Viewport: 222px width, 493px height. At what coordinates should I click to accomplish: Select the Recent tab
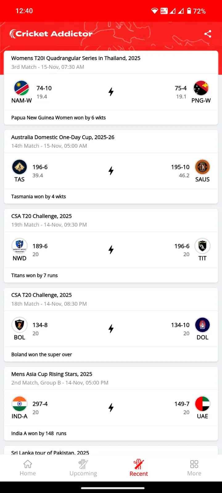(x=139, y=468)
